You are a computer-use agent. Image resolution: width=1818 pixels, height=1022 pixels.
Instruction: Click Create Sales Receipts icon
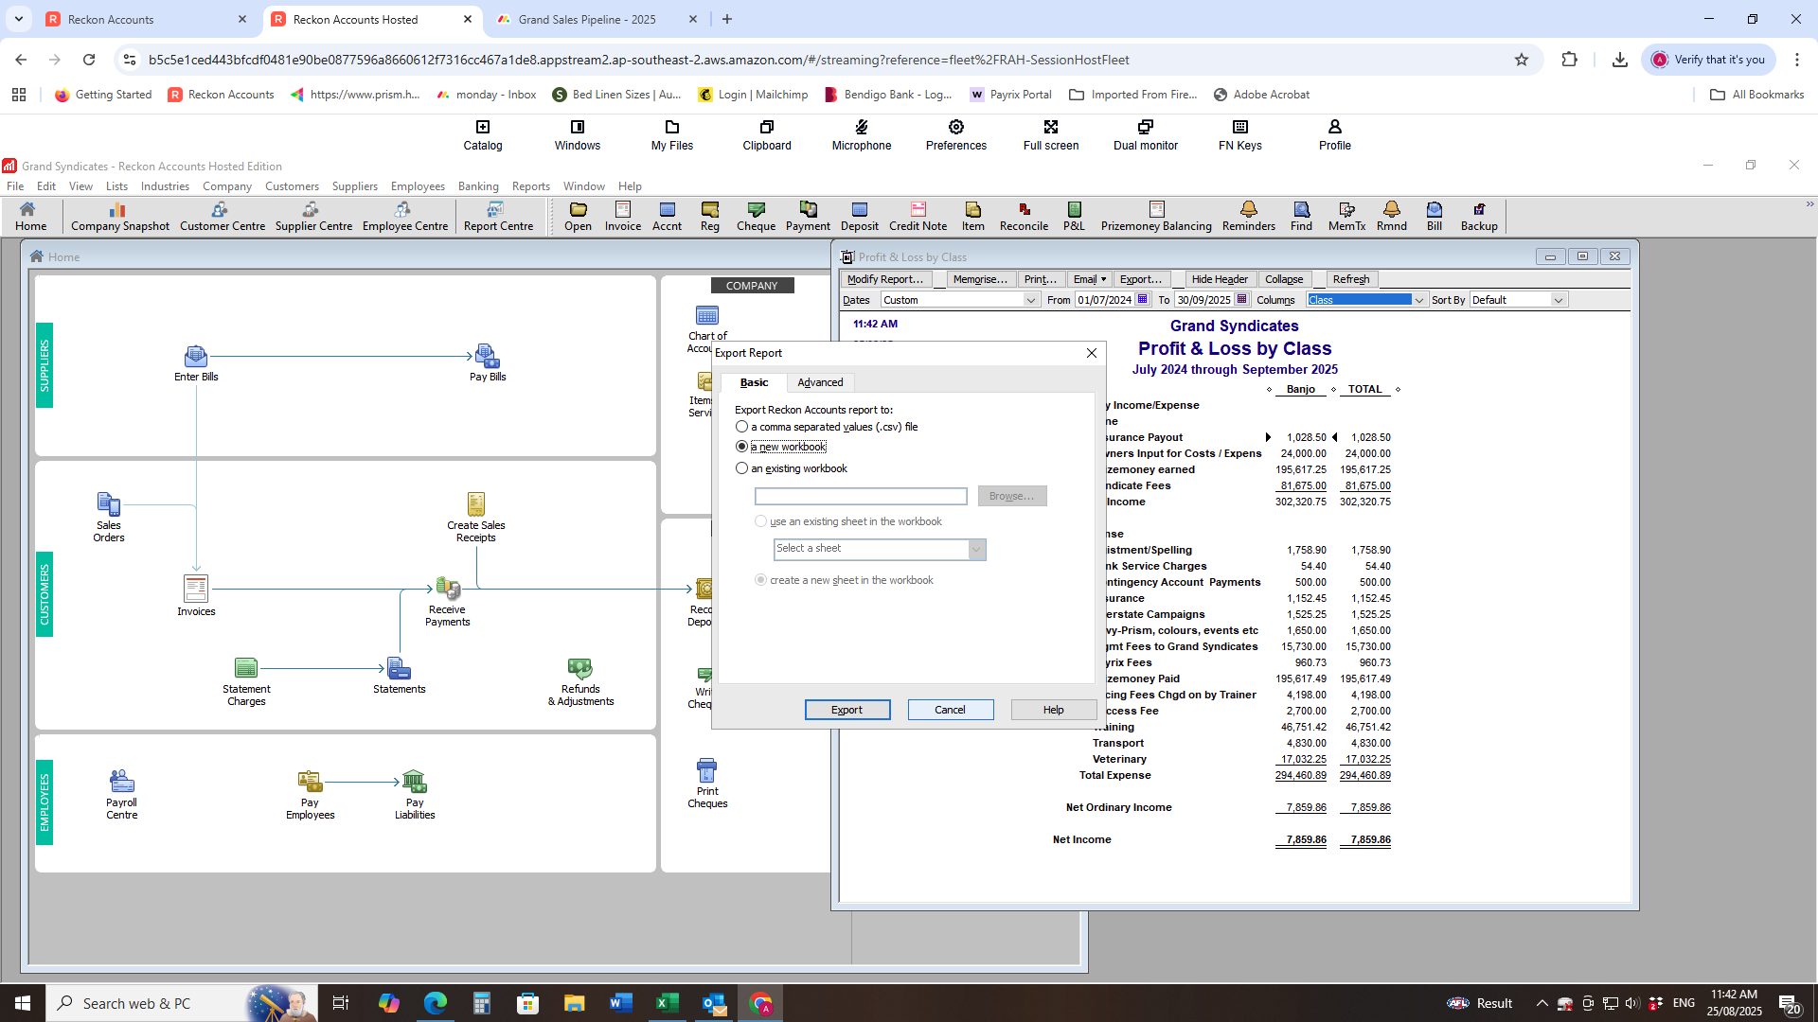tap(475, 517)
